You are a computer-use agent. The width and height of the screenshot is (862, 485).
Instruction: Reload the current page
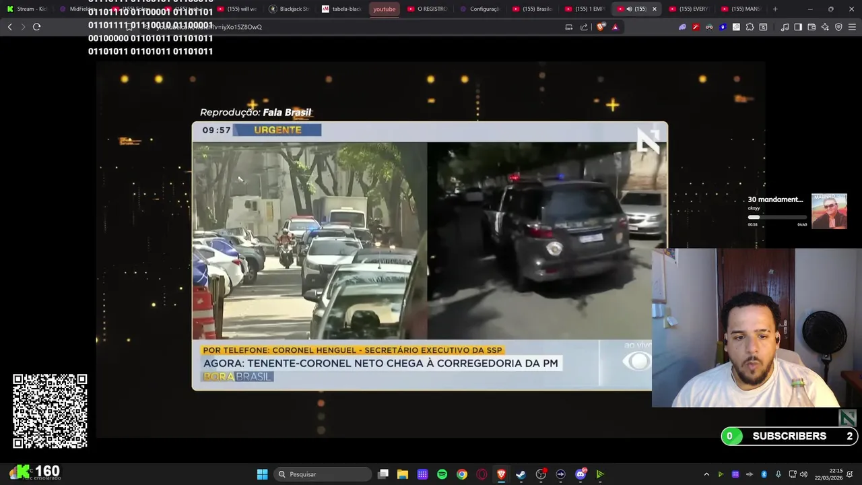tap(36, 27)
